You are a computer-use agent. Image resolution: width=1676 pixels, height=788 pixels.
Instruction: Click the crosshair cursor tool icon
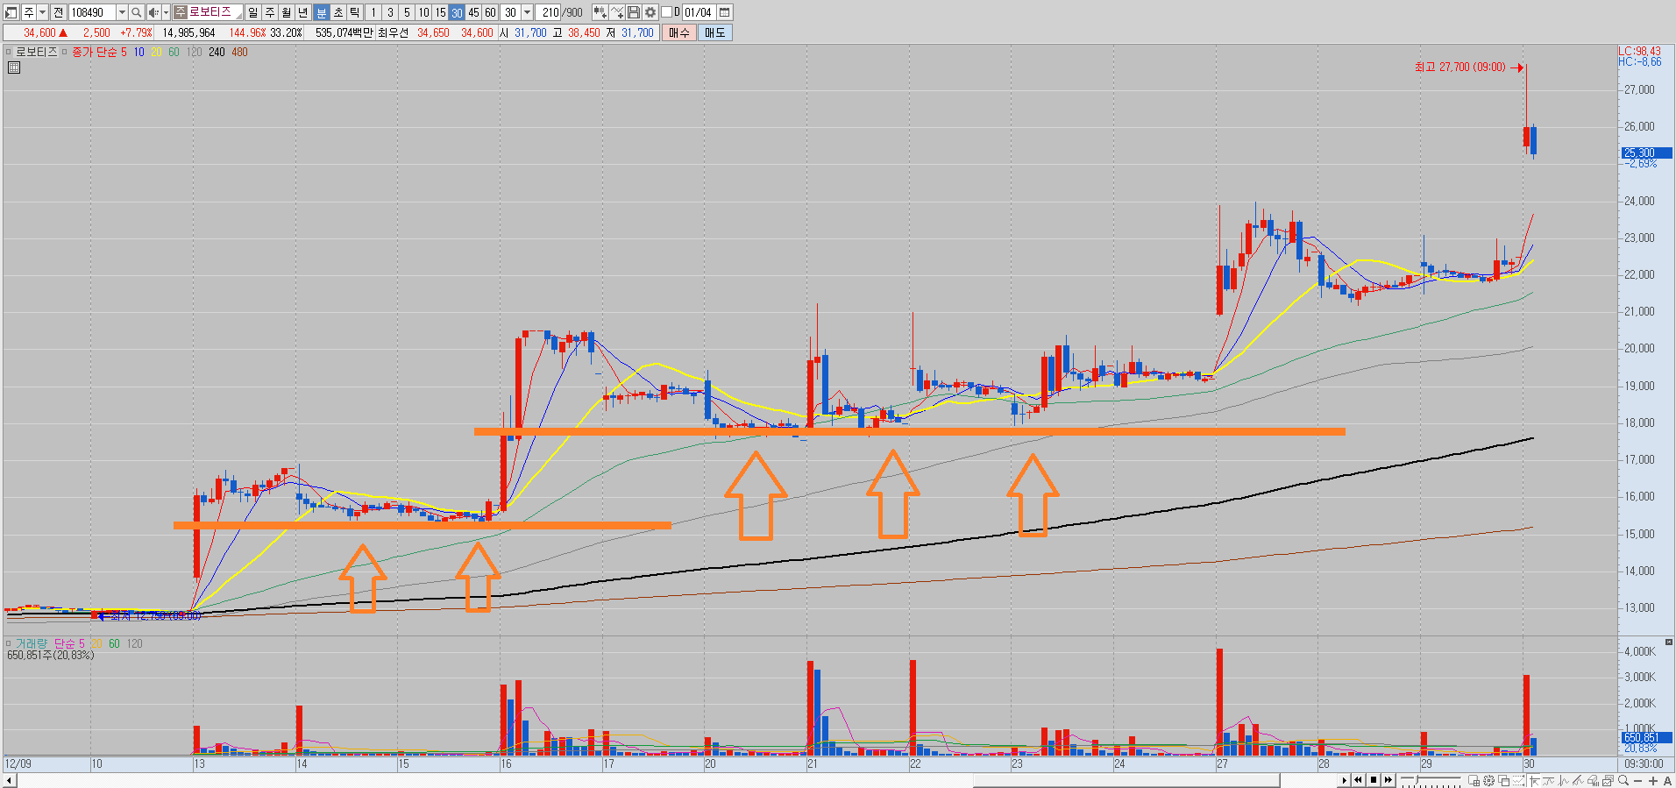[x=1533, y=780]
